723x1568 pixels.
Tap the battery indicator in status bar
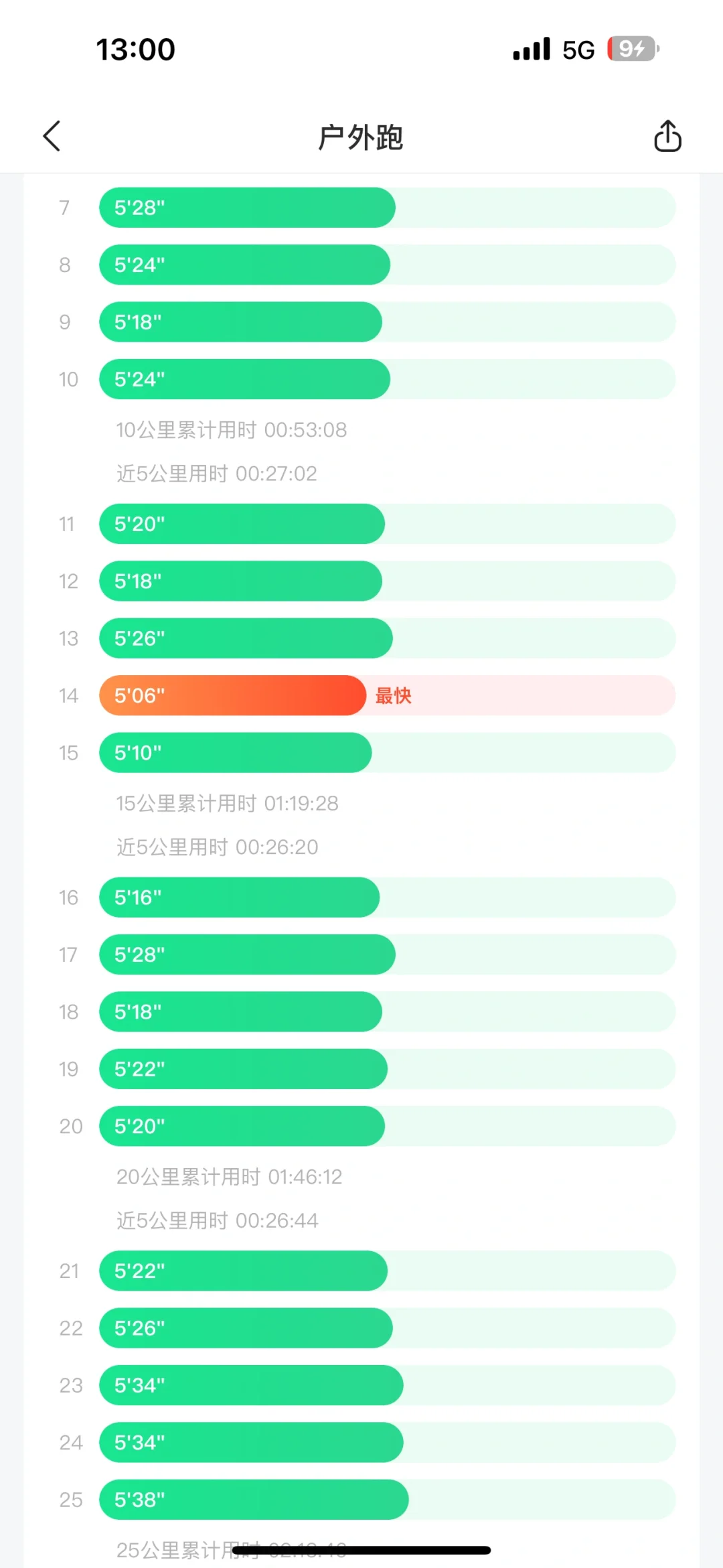coord(633,49)
